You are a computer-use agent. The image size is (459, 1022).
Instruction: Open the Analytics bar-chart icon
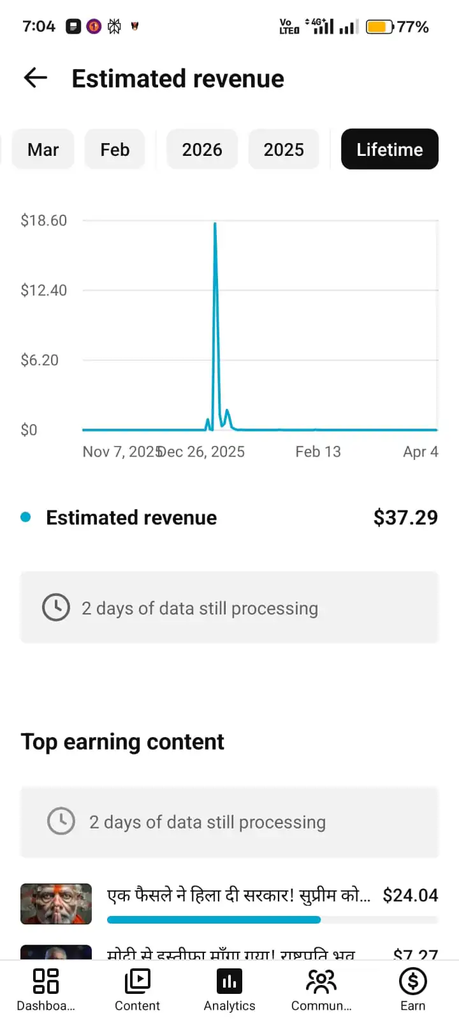click(x=229, y=981)
